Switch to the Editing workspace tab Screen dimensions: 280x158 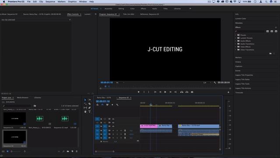click(121, 9)
